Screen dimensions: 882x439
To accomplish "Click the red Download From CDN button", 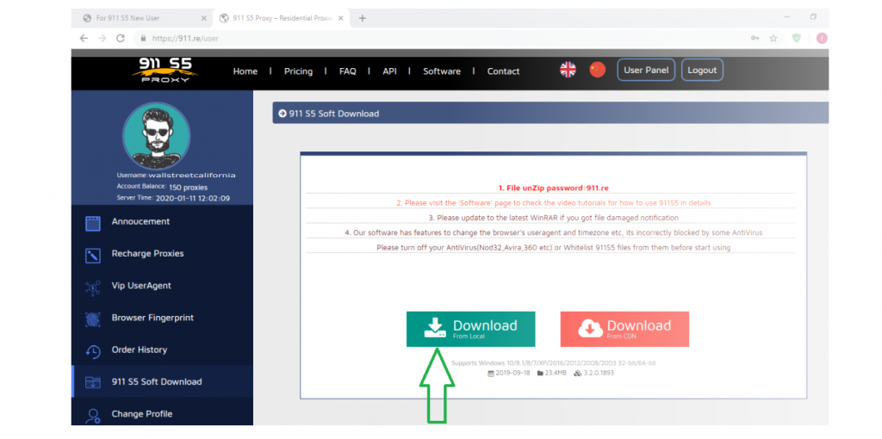I will tap(624, 329).
